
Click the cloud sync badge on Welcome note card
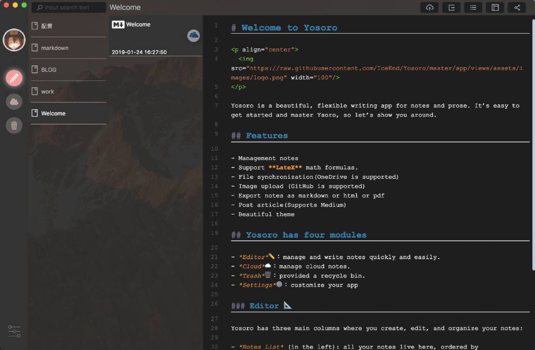pos(194,36)
